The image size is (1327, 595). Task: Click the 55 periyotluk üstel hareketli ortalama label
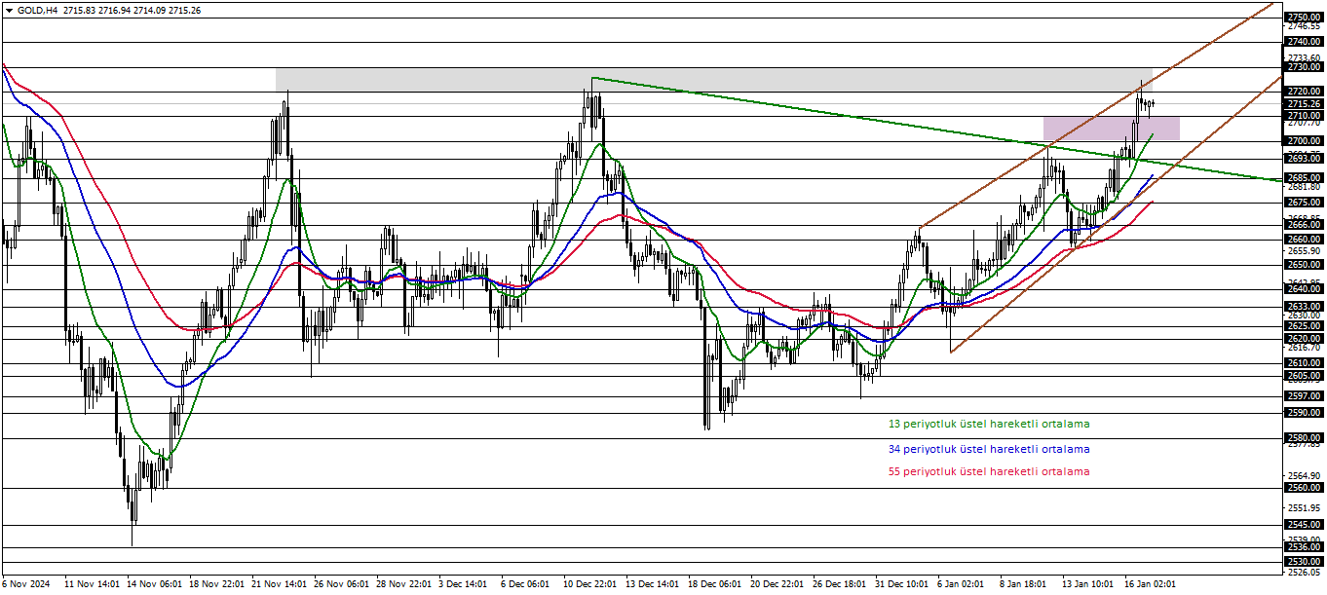[989, 471]
